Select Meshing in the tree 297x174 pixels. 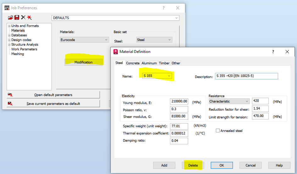coord(18,54)
